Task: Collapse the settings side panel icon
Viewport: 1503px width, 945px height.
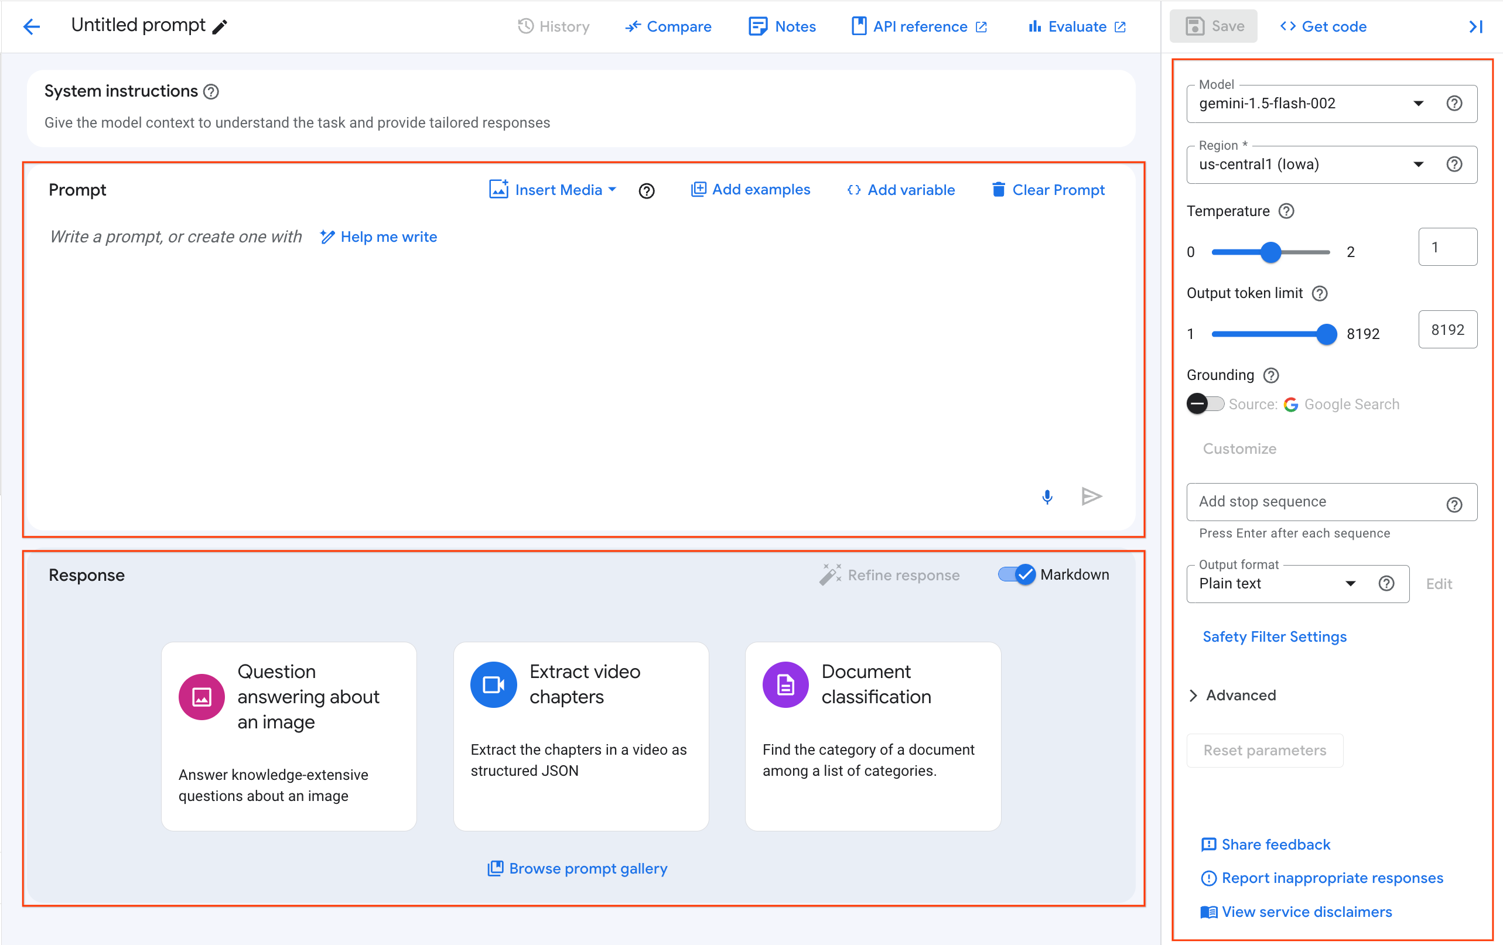Action: tap(1475, 27)
